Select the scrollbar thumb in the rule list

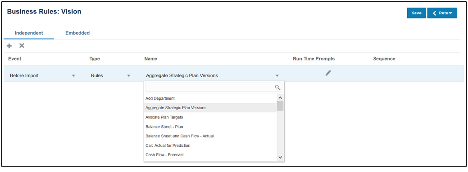pyautogui.click(x=280, y=106)
